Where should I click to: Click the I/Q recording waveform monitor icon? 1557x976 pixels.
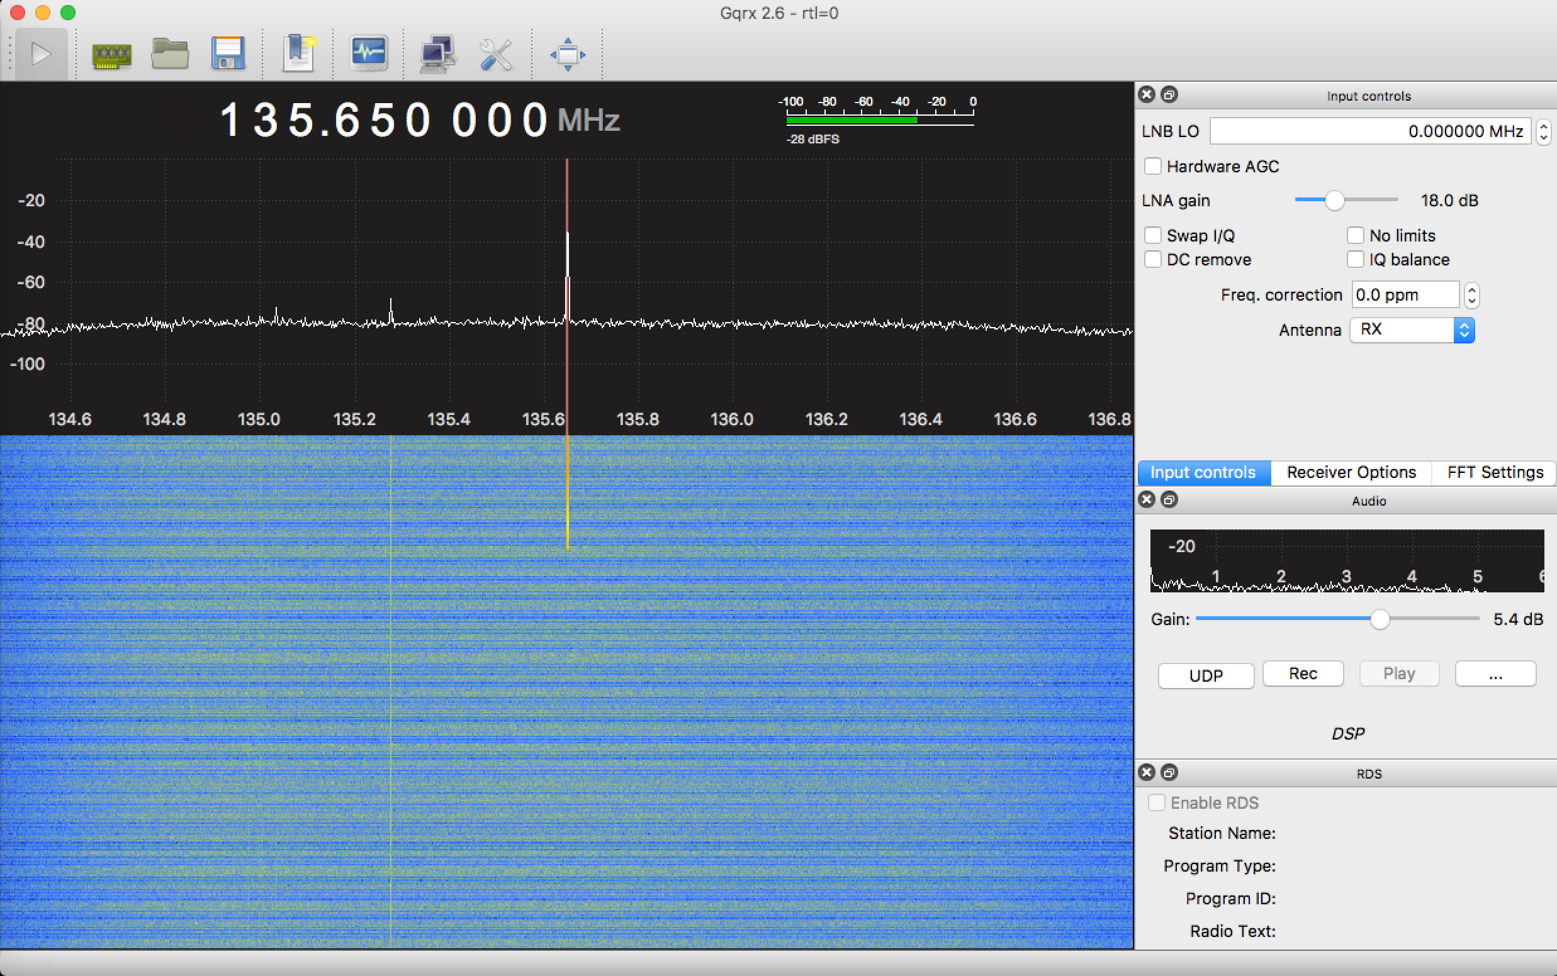(x=369, y=53)
